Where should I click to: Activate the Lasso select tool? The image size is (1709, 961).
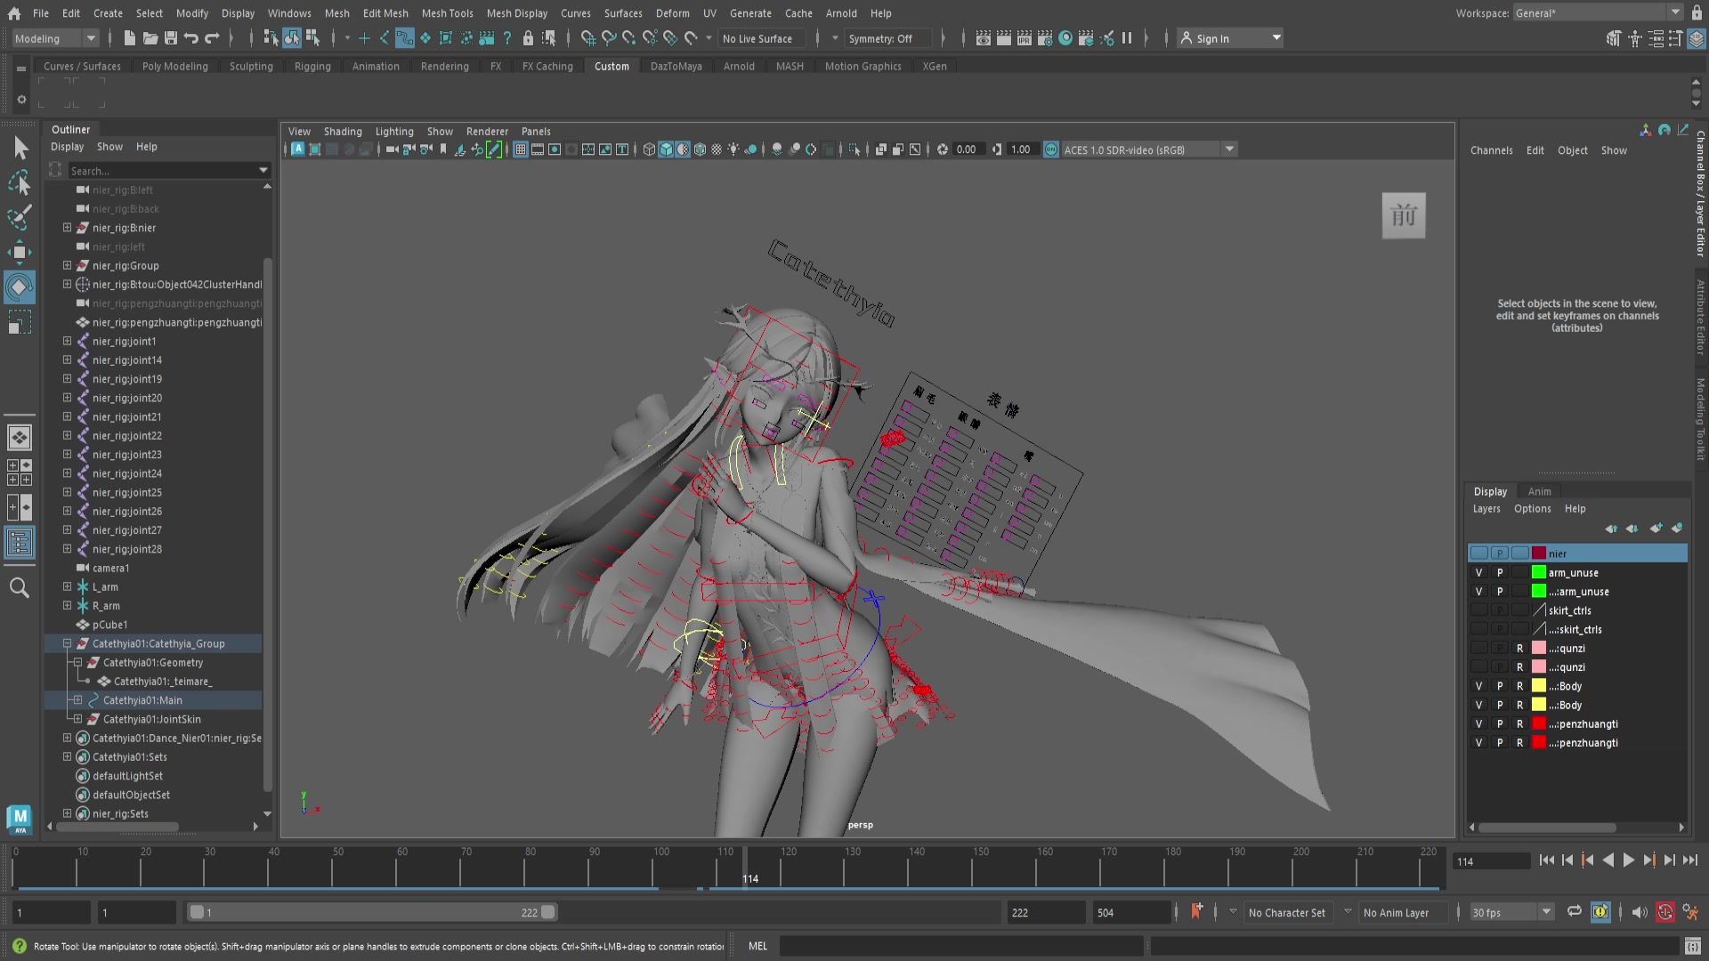pyautogui.click(x=20, y=182)
